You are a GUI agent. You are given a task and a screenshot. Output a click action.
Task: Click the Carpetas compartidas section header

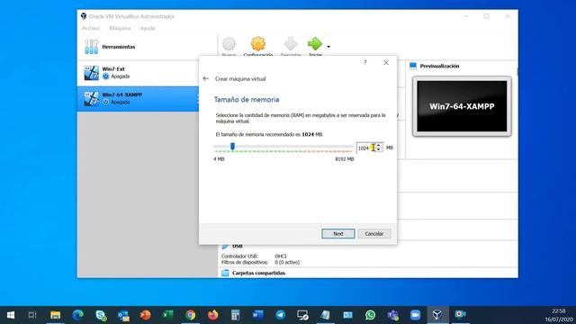258,273
